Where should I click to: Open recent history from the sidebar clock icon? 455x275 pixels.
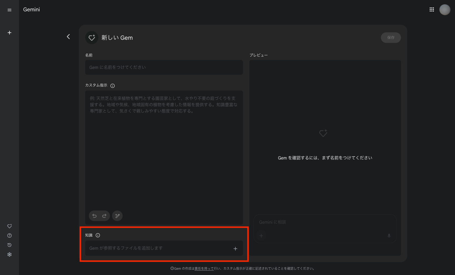pos(9,245)
